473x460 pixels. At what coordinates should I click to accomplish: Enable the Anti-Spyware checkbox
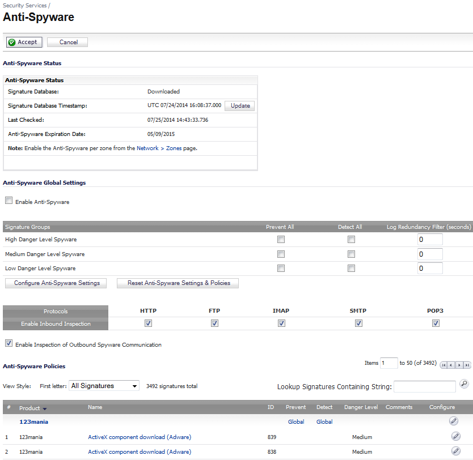click(9, 201)
